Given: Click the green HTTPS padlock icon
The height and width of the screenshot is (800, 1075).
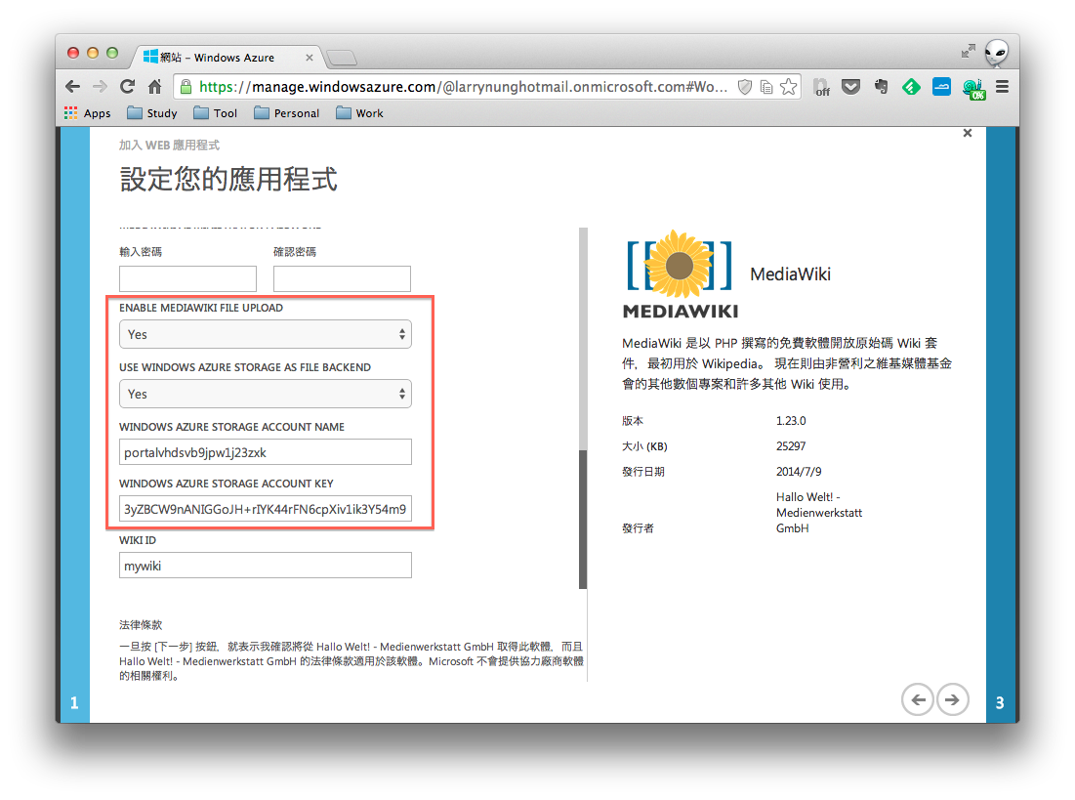Looking at the screenshot, I should (x=186, y=87).
